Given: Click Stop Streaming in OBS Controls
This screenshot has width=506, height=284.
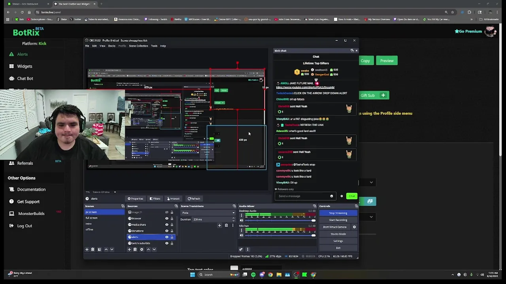Looking at the screenshot, I should pos(338,213).
